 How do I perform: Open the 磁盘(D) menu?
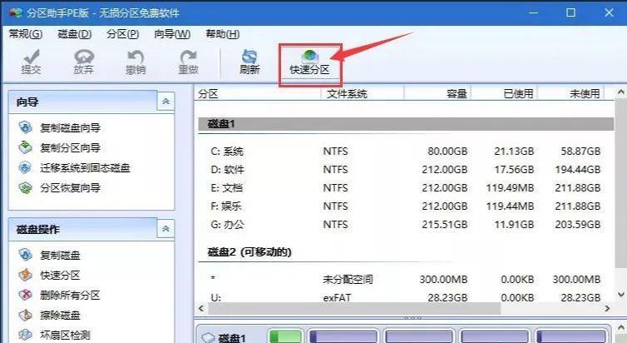click(74, 34)
